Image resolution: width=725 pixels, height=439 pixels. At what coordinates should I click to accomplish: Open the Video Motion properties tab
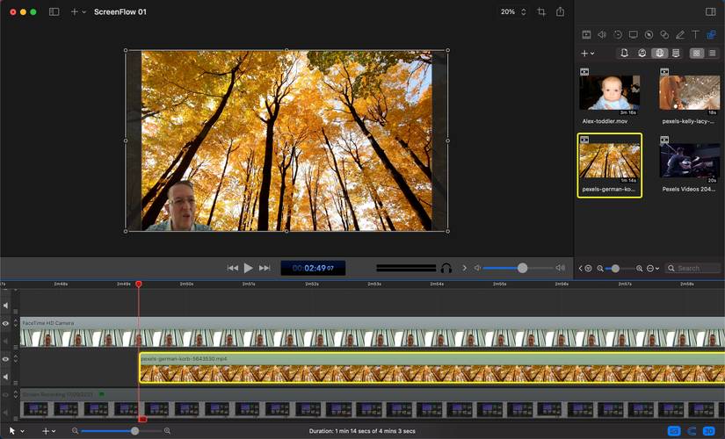618,34
